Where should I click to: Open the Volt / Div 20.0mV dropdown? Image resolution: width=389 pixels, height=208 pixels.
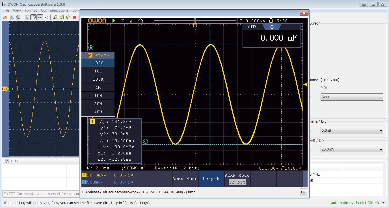(x=352, y=149)
